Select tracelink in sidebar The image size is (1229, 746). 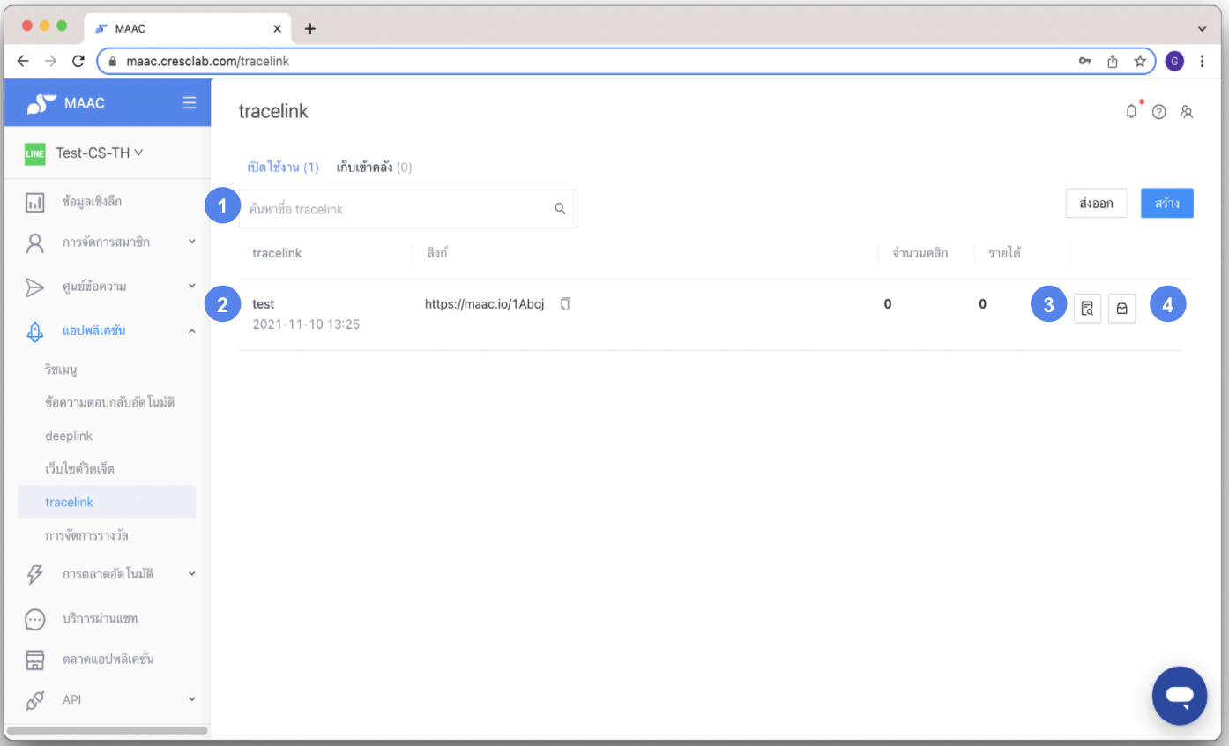pos(108,502)
